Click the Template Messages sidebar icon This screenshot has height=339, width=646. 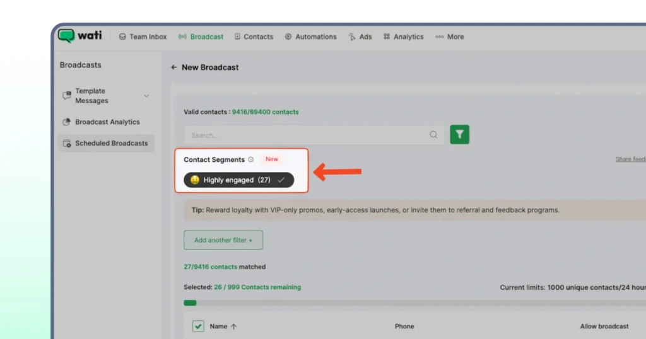[67, 96]
